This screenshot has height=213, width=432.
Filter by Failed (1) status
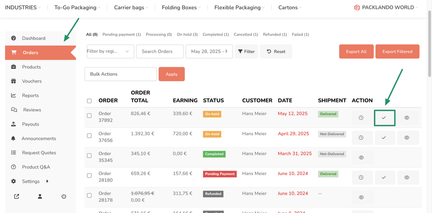point(300,34)
